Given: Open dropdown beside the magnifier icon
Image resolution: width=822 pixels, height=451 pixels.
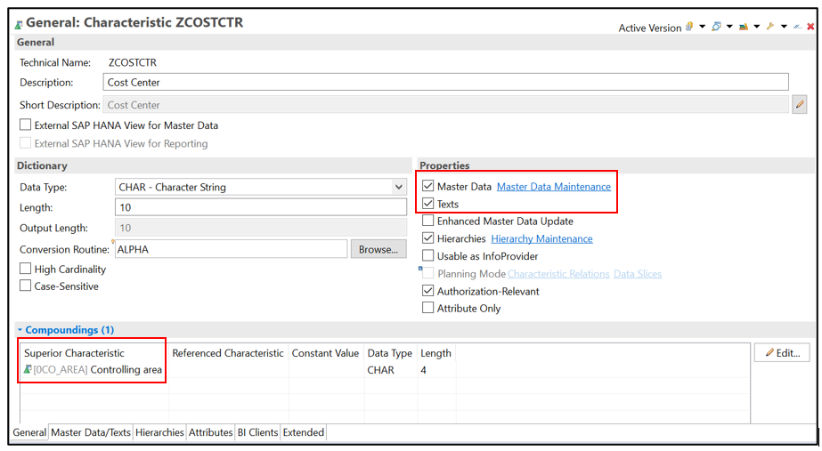Looking at the screenshot, I should point(729,27).
